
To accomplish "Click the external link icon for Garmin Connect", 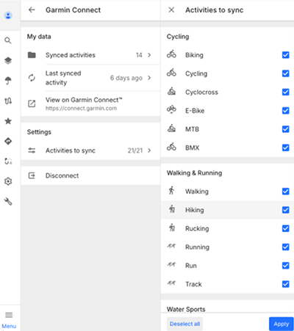I will click(x=32, y=103).
